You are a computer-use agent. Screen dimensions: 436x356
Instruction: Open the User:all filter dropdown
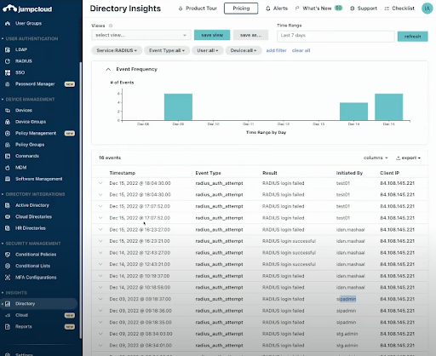(x=208, y=50)
